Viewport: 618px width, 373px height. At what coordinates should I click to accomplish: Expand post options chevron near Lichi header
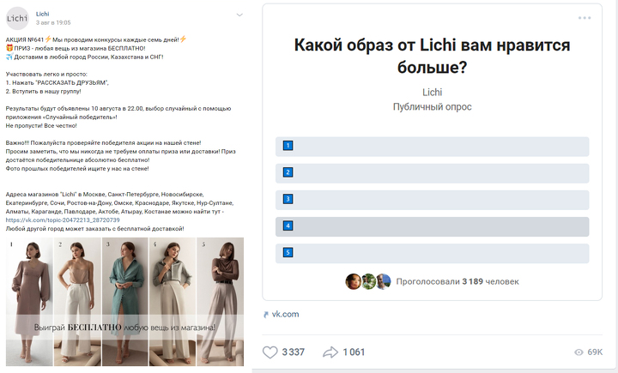pos(239,15)
